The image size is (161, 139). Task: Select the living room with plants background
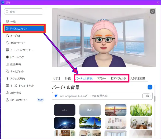(141, 123)
